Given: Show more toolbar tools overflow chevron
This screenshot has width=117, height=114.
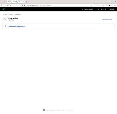Looking at the screenshot, I should [x=112, y=5].
